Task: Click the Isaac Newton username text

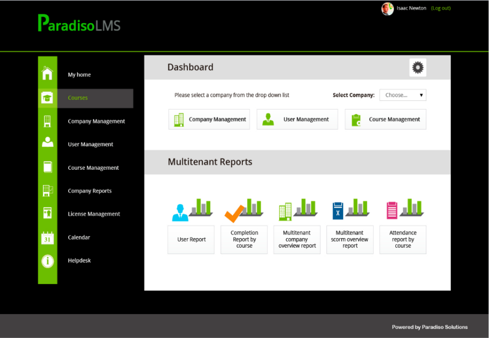Action: pyautogui.click(x=412, y=8)
